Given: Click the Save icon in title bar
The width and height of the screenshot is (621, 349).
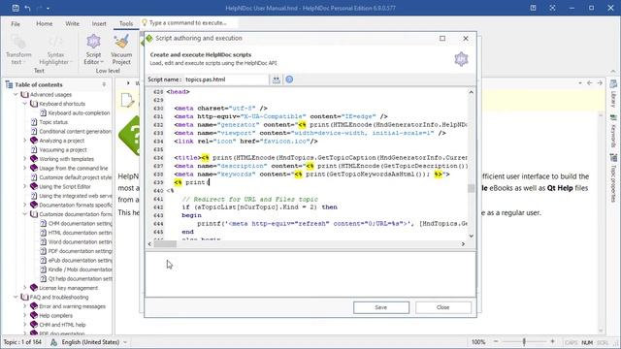Looking at the screenshot, I should click(x=16, y=8).
